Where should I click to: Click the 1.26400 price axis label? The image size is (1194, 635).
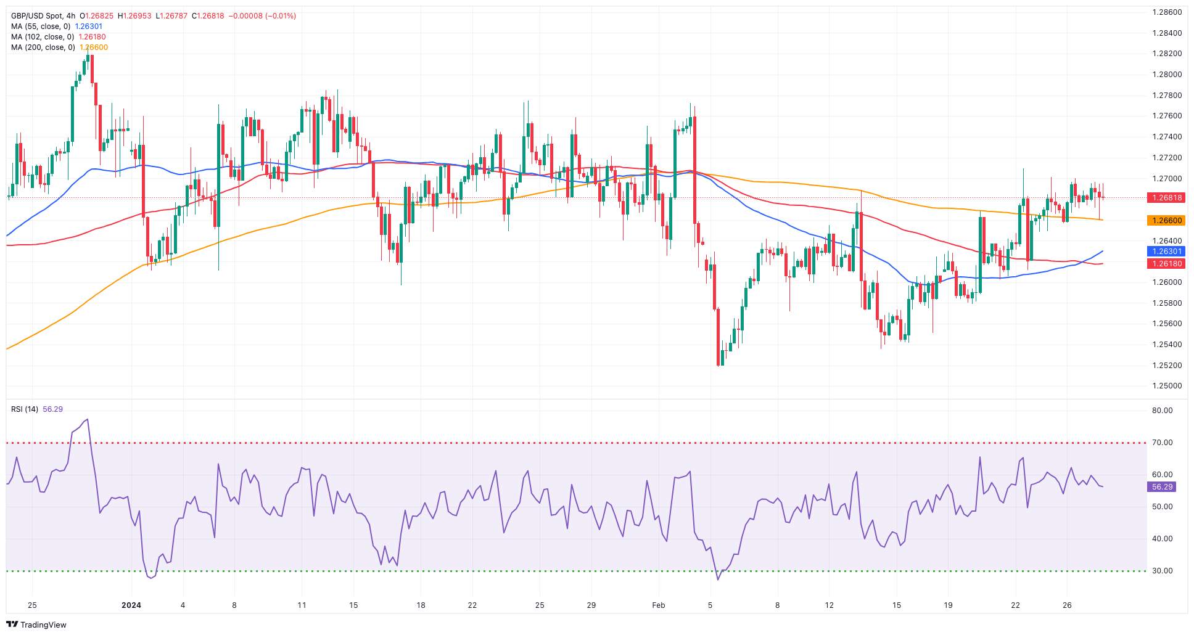tap(1167, 241)
